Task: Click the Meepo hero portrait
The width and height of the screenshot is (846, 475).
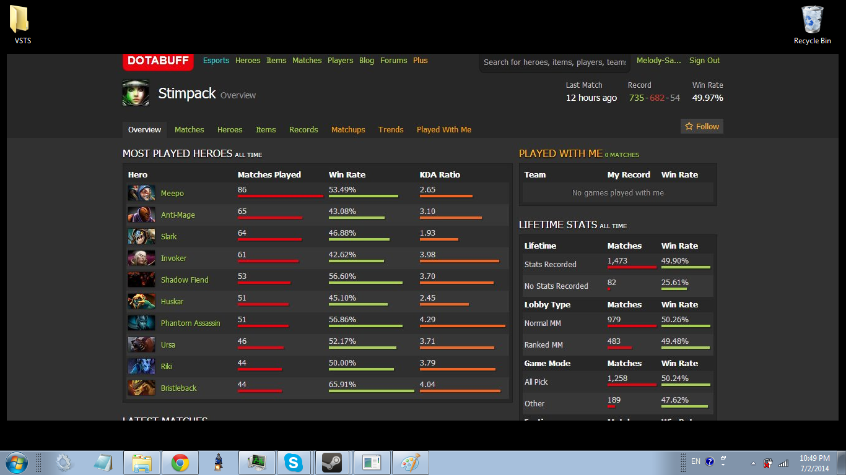Action: (x=142, y=193)
